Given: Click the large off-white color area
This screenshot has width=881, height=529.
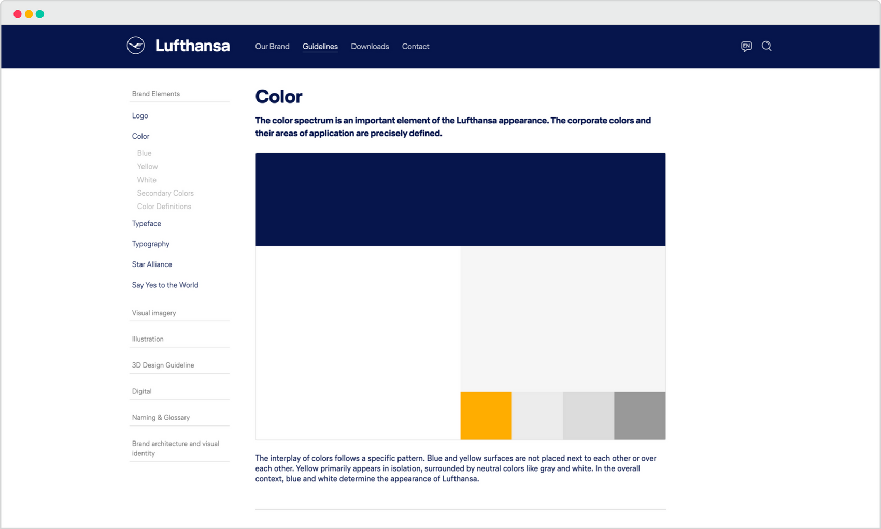Looking at the screenshot, I should (563, 319).
